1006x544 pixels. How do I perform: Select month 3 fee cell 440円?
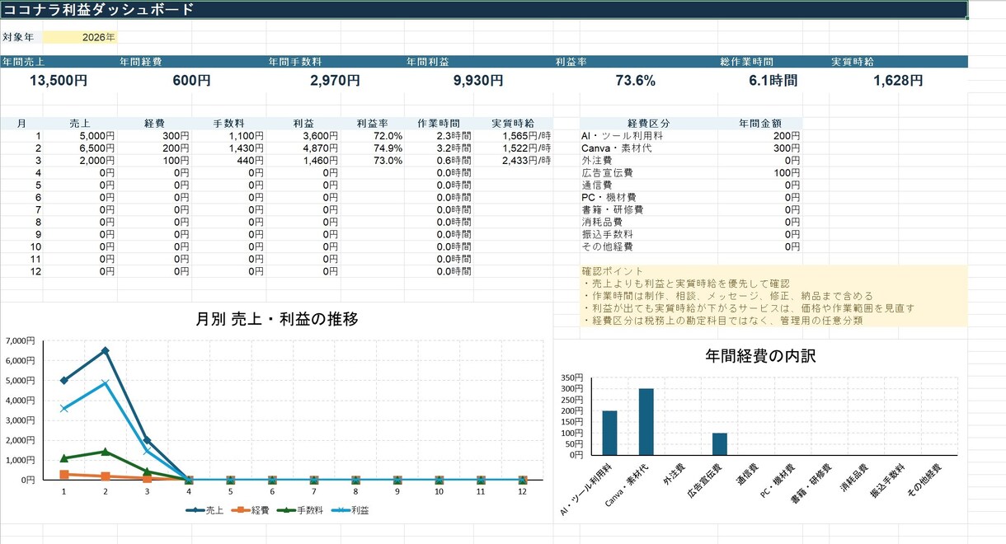228,161
